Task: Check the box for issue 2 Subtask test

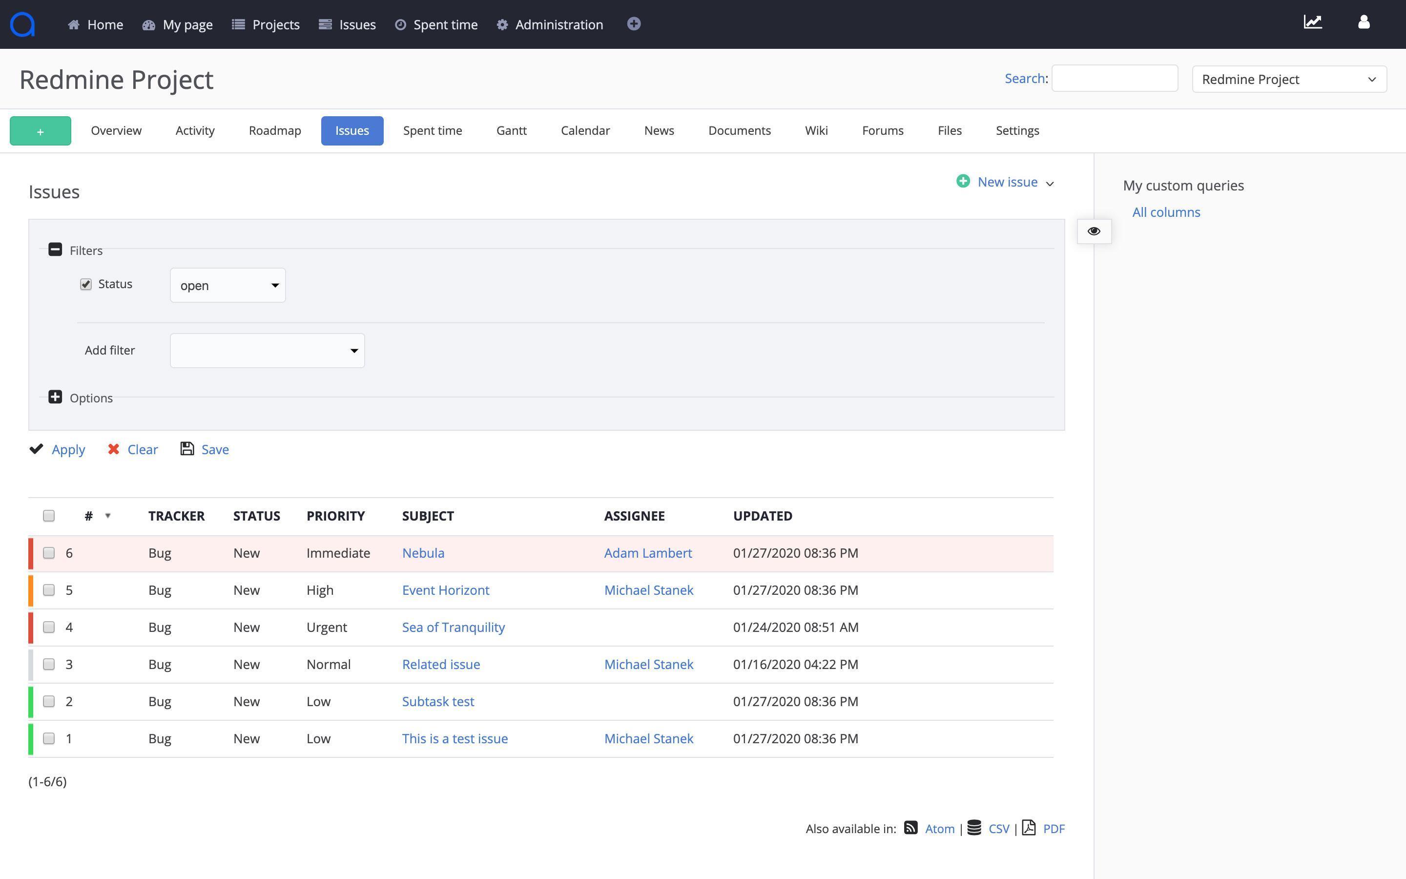Action: 49,701
